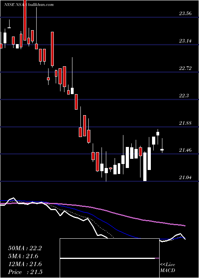
Task: Click the 22.72 price axis label
Action: click(x=185, y=68)
